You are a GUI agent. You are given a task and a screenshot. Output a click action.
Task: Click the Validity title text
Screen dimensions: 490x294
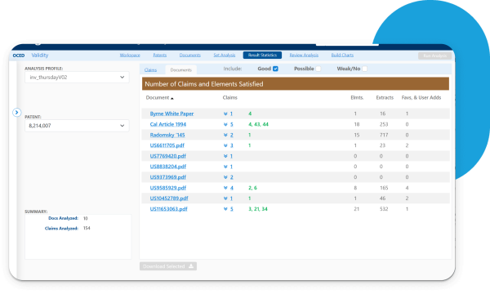click(40, 56)
